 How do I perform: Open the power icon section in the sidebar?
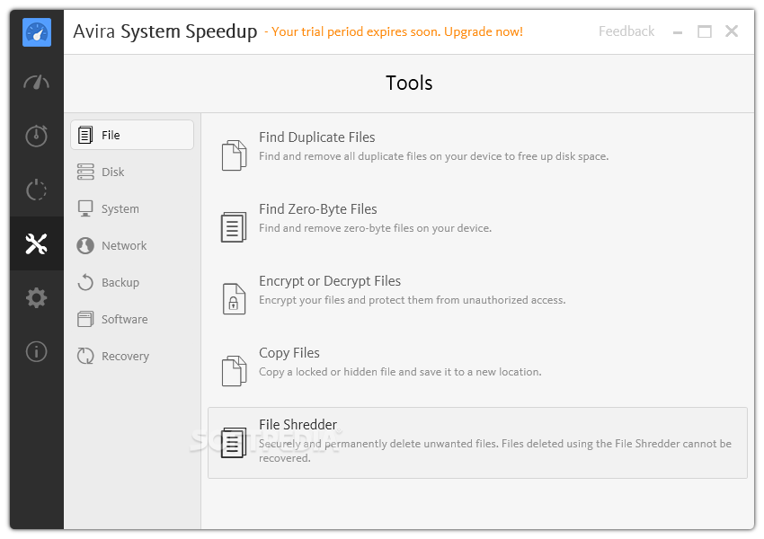pos(37,190)
